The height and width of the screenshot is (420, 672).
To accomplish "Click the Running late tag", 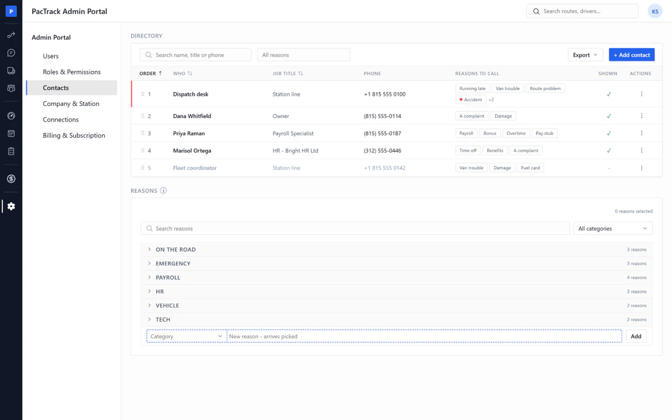I will click(x=473, y=88).
